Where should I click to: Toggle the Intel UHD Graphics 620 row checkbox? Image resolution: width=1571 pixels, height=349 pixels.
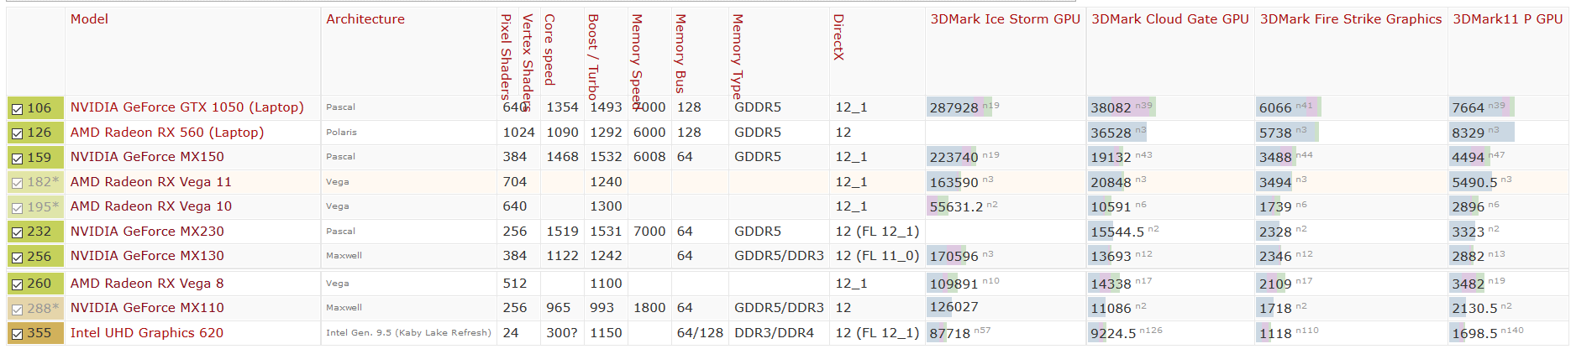pos(17,334)
